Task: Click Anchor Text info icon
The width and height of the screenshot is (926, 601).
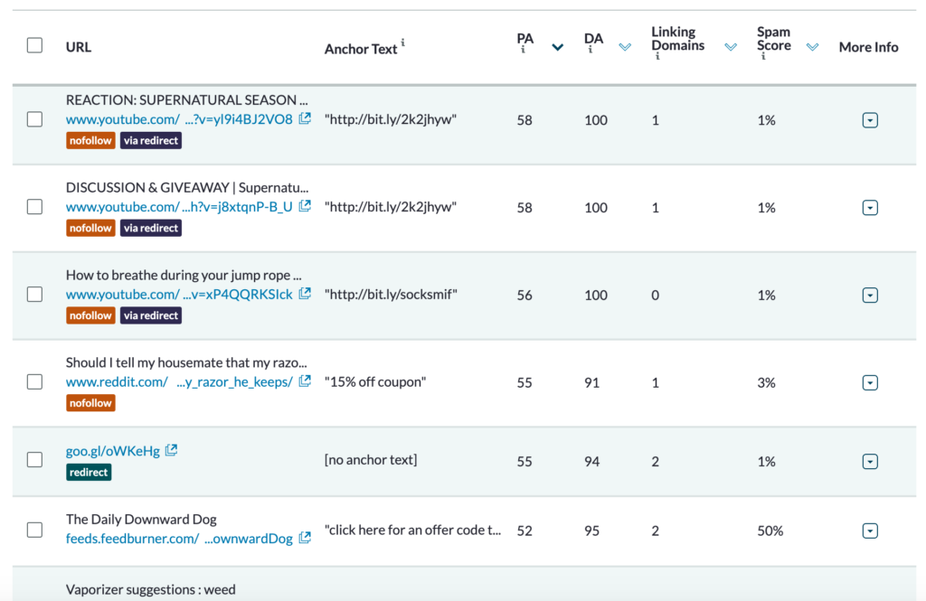Action: pyautogui.click(x=402, y=42)
